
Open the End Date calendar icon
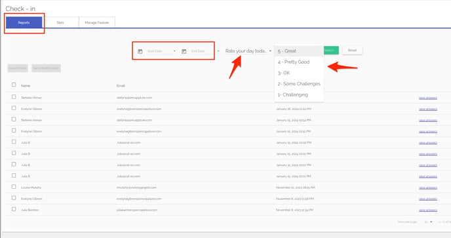coord(184,52)
